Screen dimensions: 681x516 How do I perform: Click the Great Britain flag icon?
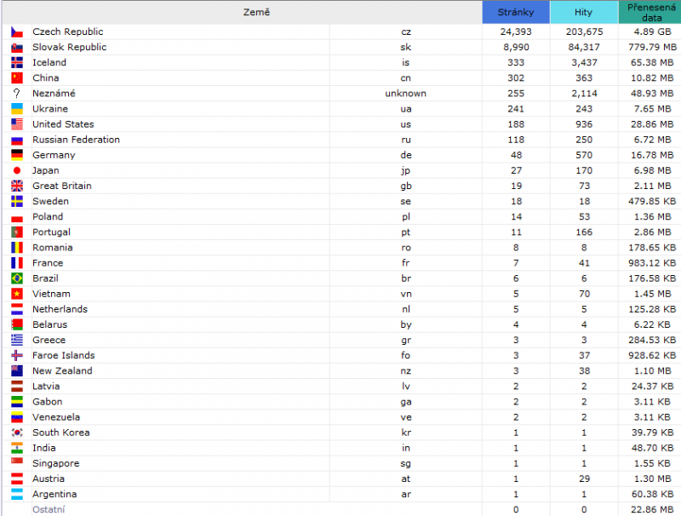[x=16, y=186]
